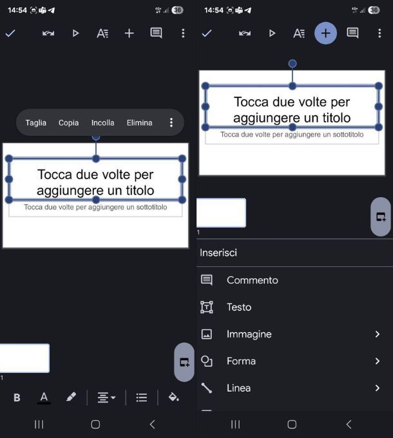Open text format icon in right screen toolbar
The image size is (393, 438).
click(299, 33)
